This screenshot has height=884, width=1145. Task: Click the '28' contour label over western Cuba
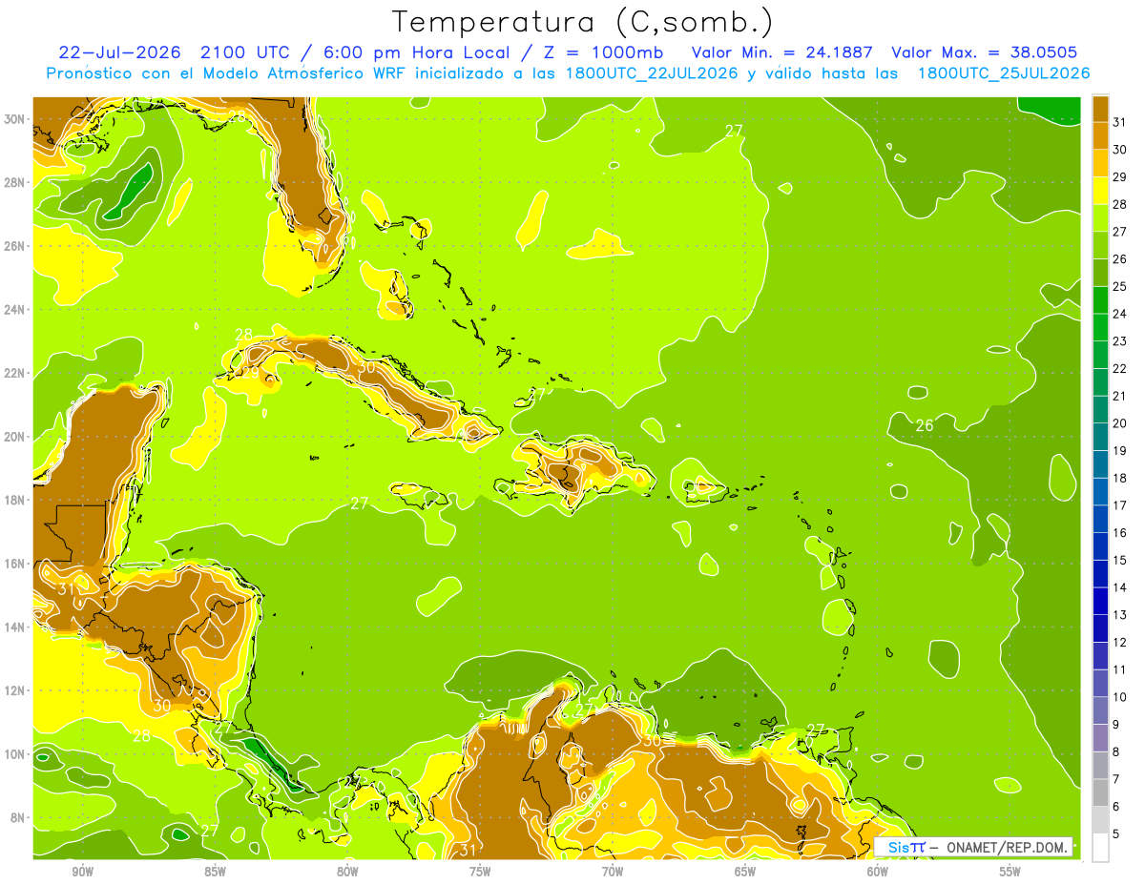[x=243, y=335]
